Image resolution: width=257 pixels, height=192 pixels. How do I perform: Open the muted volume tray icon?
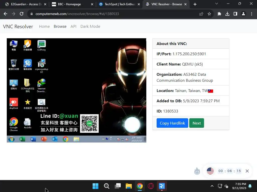(x=226, y=186)
